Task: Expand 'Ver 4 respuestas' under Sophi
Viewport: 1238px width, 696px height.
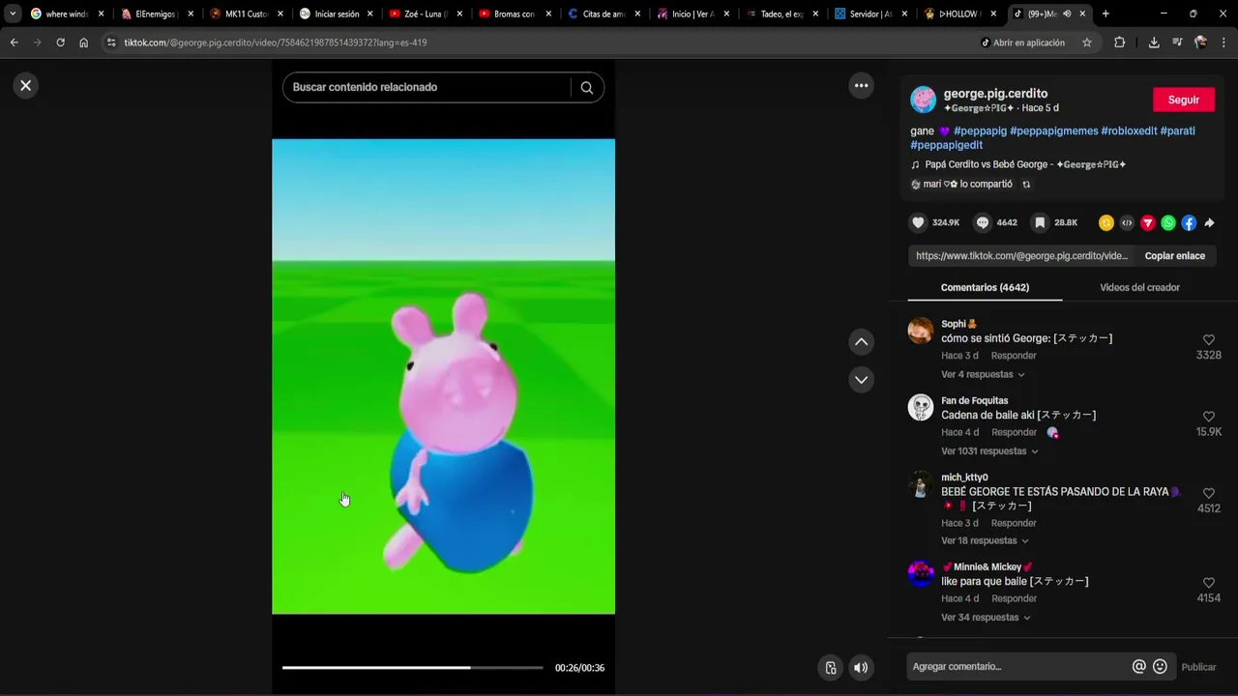Action: click(x=983, y=374)
